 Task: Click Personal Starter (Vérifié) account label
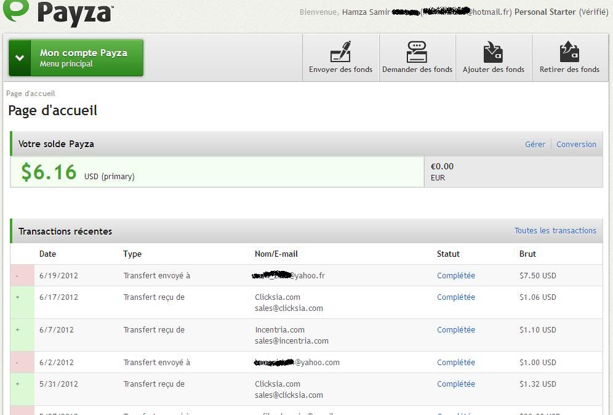(561, 12)
